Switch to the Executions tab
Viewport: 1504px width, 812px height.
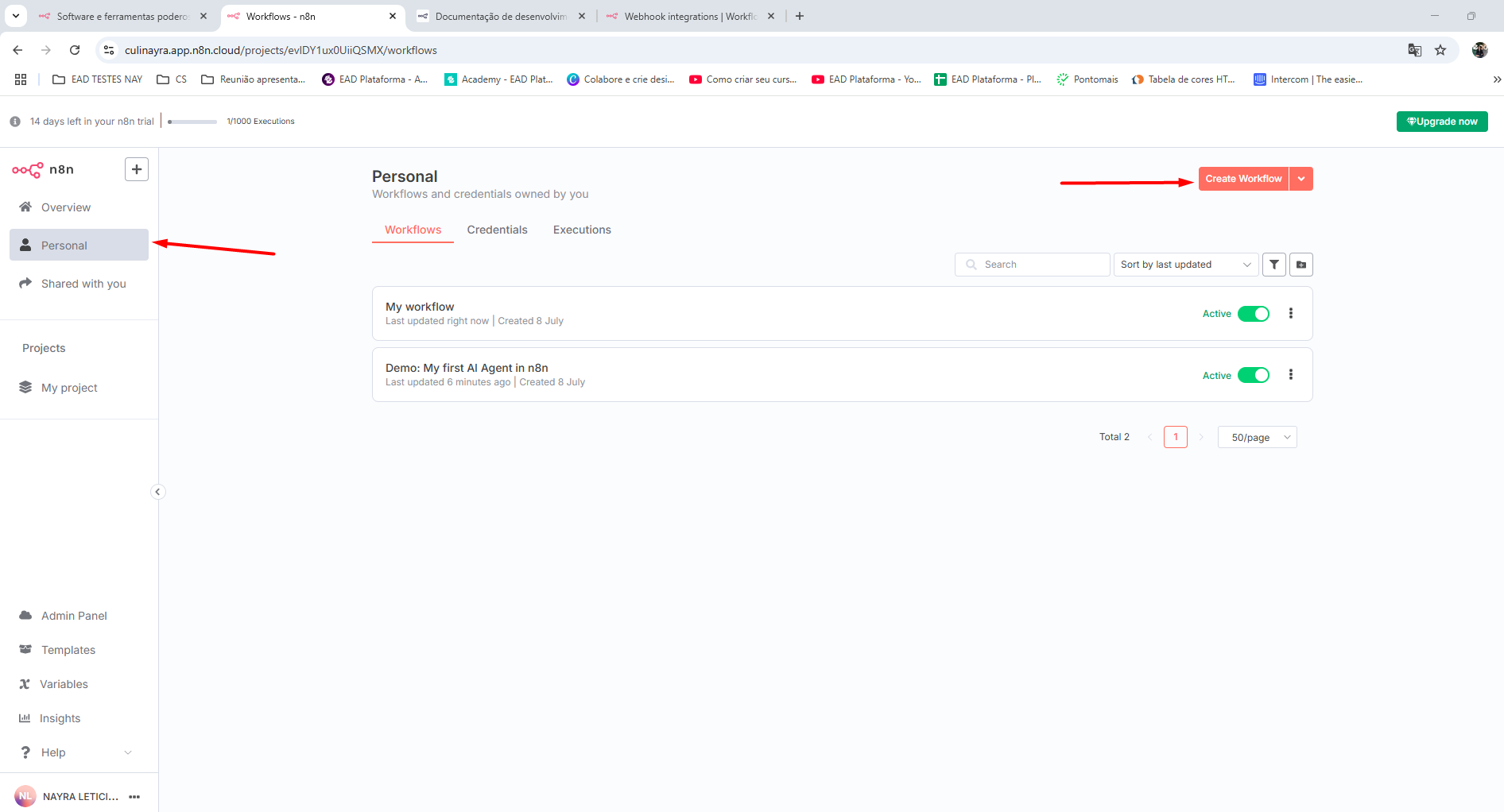point(582,230)
